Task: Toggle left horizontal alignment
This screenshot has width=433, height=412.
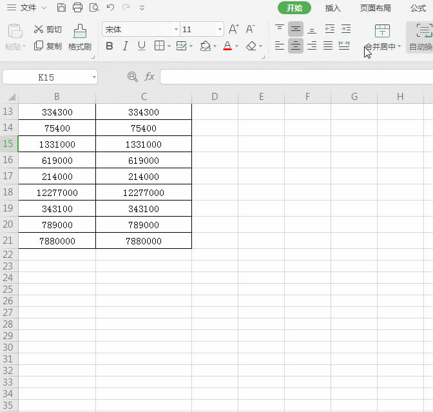Action: (280, 46)
